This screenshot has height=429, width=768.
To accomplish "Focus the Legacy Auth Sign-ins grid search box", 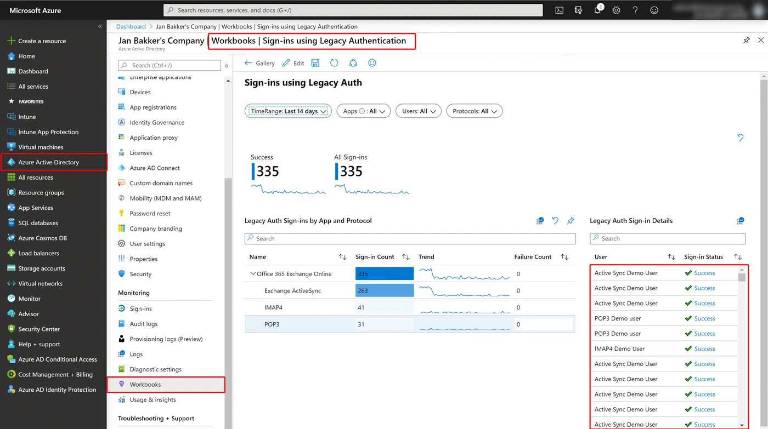I will [x=410, y=239].
